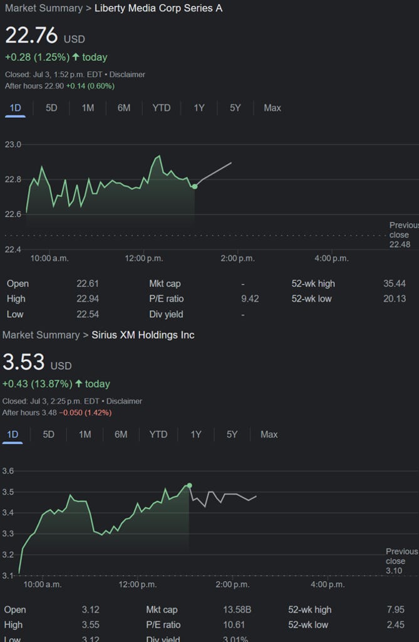This screenshot has width=419, height=642.
Task: Click Liberty Media Mkt cap label
Action: point(165,284)
